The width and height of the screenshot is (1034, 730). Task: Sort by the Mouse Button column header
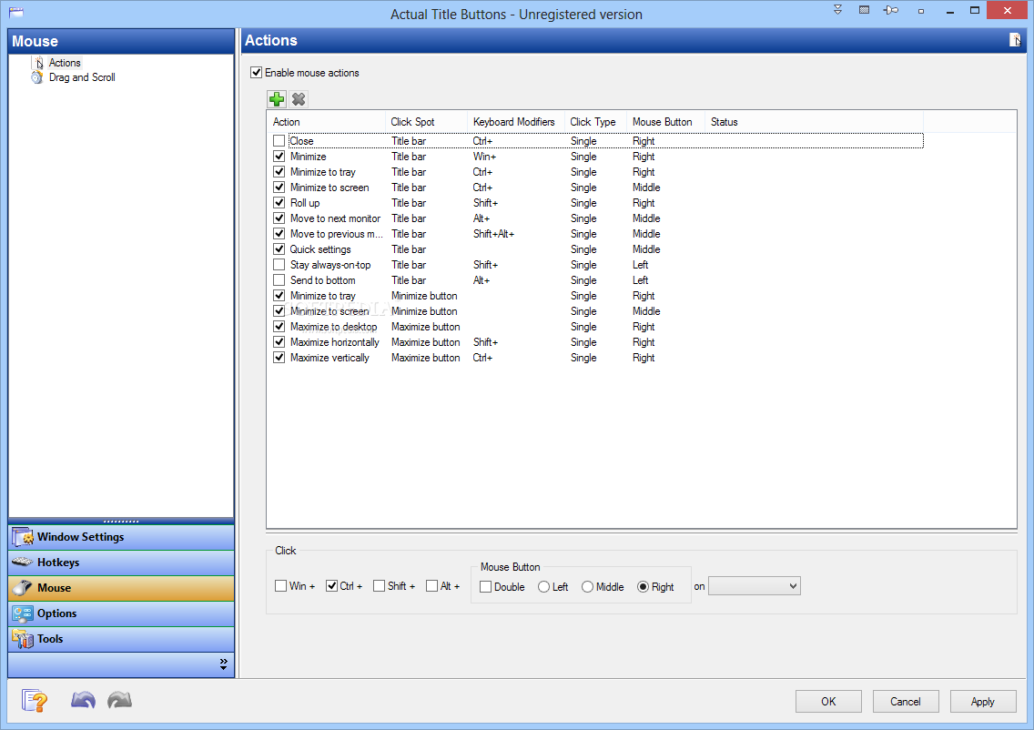point(664,122)
